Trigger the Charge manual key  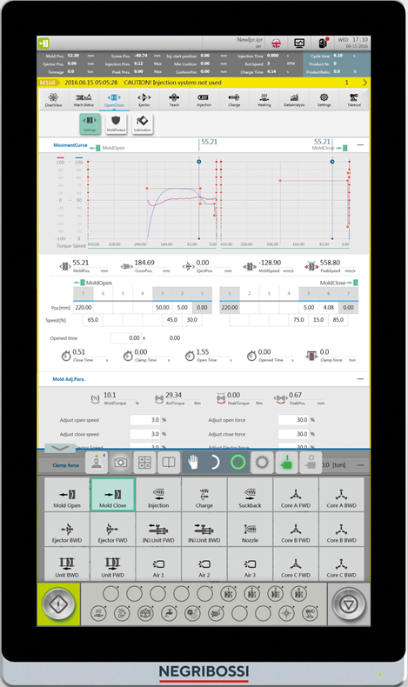[x=204, y=494]
